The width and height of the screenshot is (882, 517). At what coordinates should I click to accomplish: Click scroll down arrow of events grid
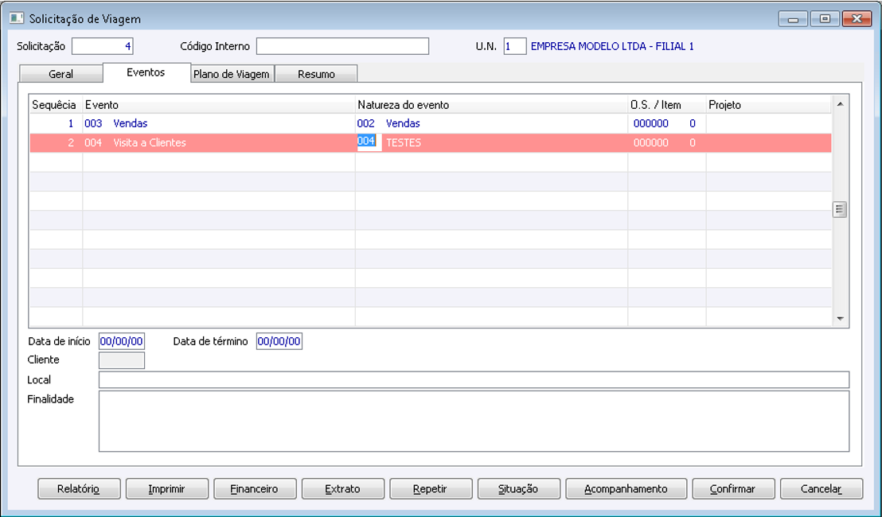coord(840,319)
